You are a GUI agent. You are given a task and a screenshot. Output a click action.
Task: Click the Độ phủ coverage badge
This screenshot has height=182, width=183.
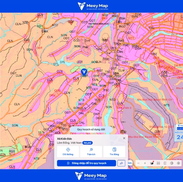pyautogui.click(x=88, y=143)
